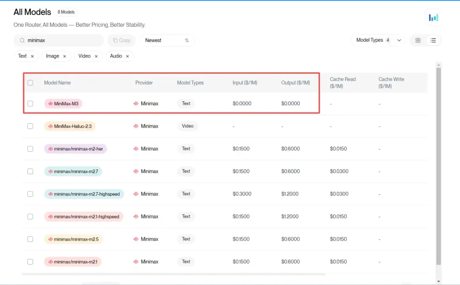Click $1.2000 output price of m2.1-highspeed
460x285 pixels.
click(290, 216)
